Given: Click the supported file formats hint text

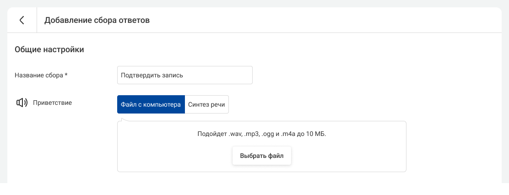Looking at the screenshot, I should pos(261,134).
